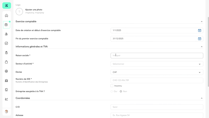Open calendar picker for end of exercise
209x118 pixels.
(199, 39)
